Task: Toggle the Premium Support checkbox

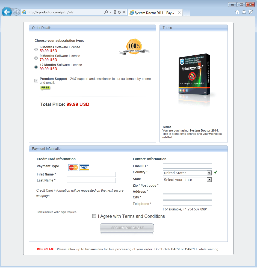Action: pos(36,81)
